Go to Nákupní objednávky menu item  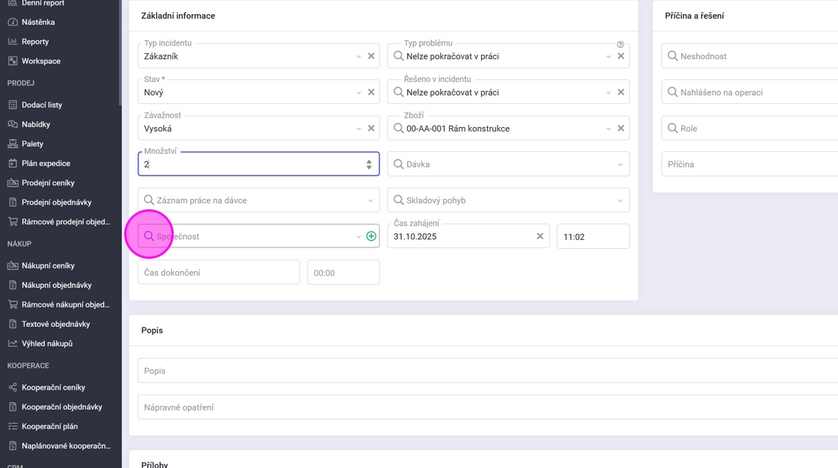point(56,285)
